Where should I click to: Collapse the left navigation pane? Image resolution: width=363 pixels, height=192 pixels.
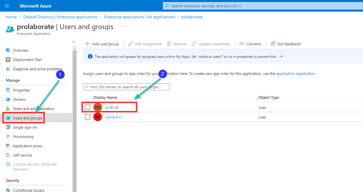click(x=74, y=42)
